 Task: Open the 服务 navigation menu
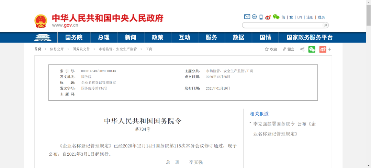[212, 37]
